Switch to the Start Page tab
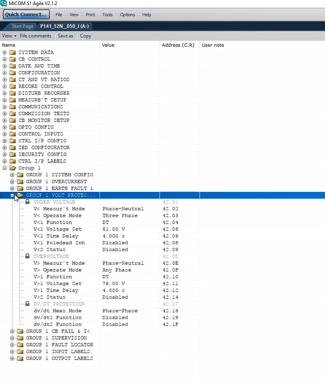 [x=22, y=26]
